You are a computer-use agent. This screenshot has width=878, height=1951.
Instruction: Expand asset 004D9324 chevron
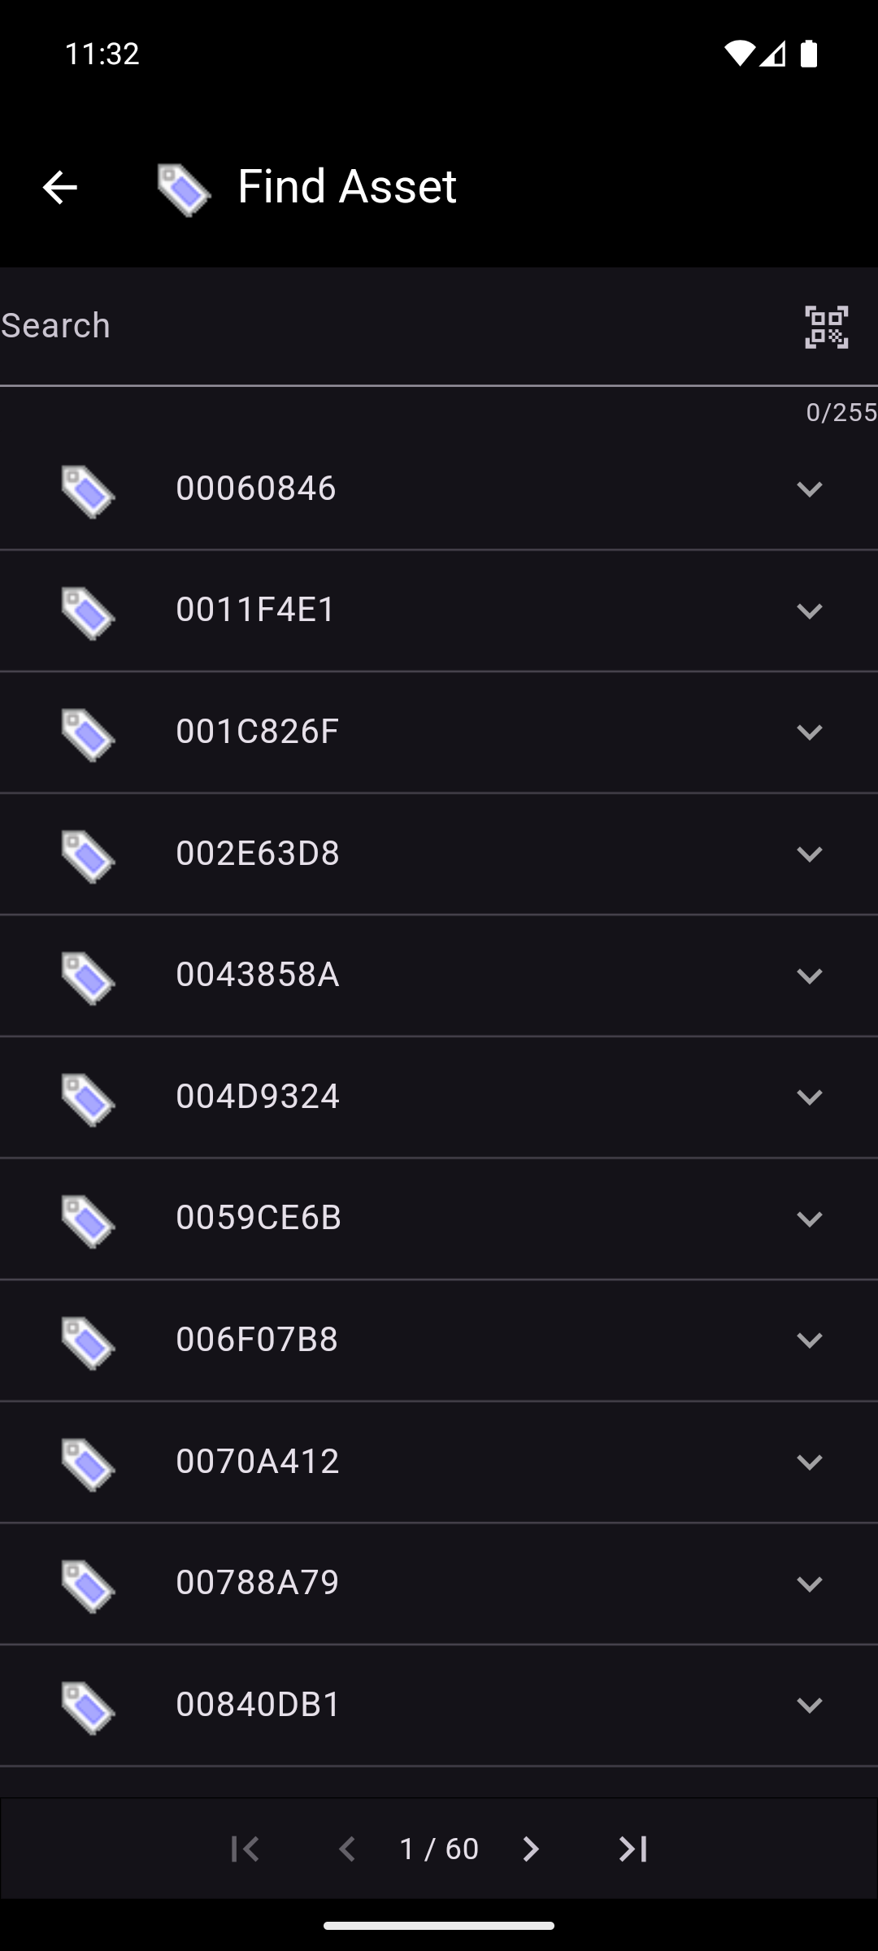(809, 1097)
